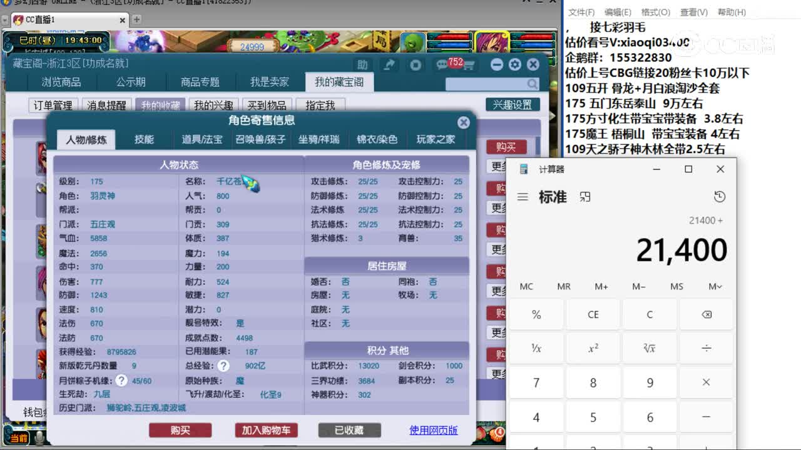The width and height of the screenshot is (801, 450).
Task: Open calculator history via the clock icon
Action: click(719, 196)
